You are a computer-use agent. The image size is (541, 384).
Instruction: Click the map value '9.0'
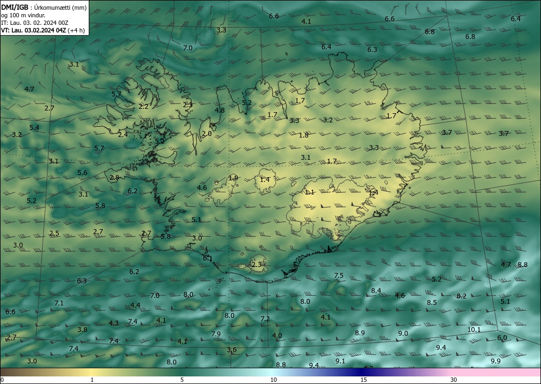403,334
